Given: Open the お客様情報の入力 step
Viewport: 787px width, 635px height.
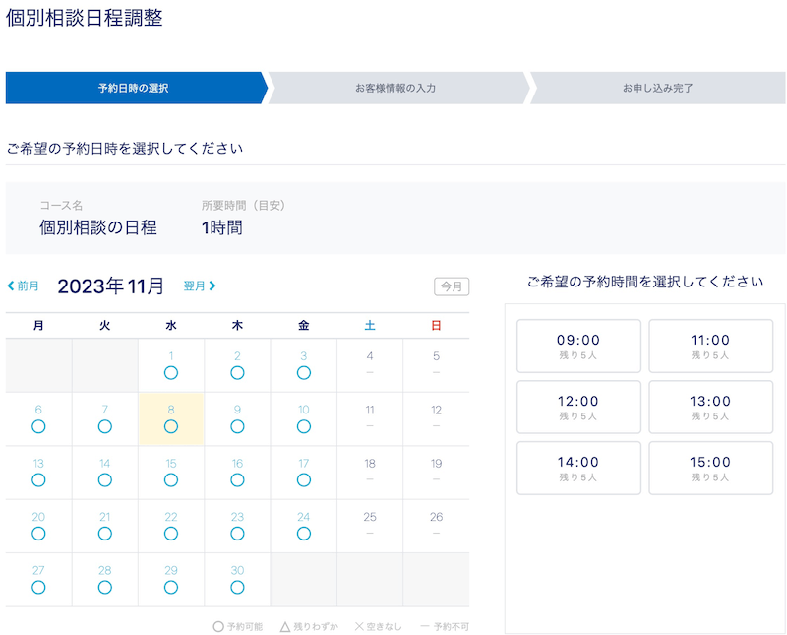Looking at the screenshot, I should click(x=395, y=88).
